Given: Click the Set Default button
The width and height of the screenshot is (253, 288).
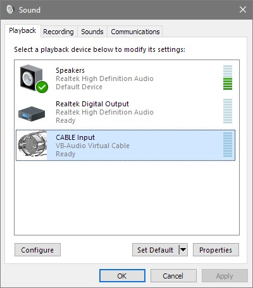Looking at the screenshot, I should coord(156,250).
